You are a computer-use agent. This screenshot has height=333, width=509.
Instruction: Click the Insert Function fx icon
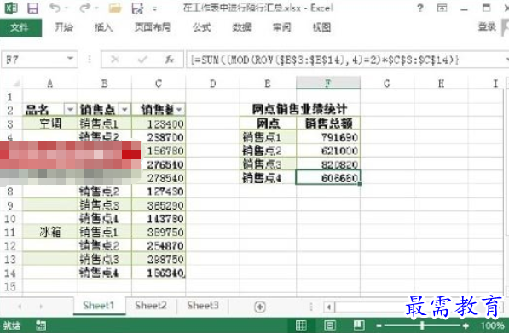coord(169,60)
